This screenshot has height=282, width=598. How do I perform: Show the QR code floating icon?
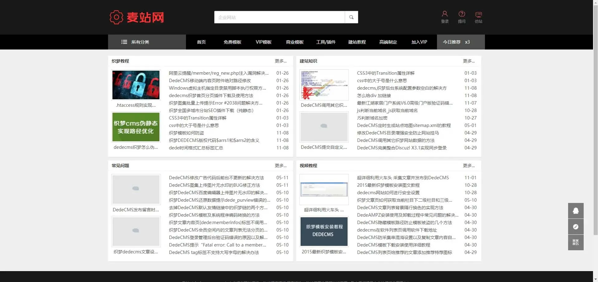point(576,242)
